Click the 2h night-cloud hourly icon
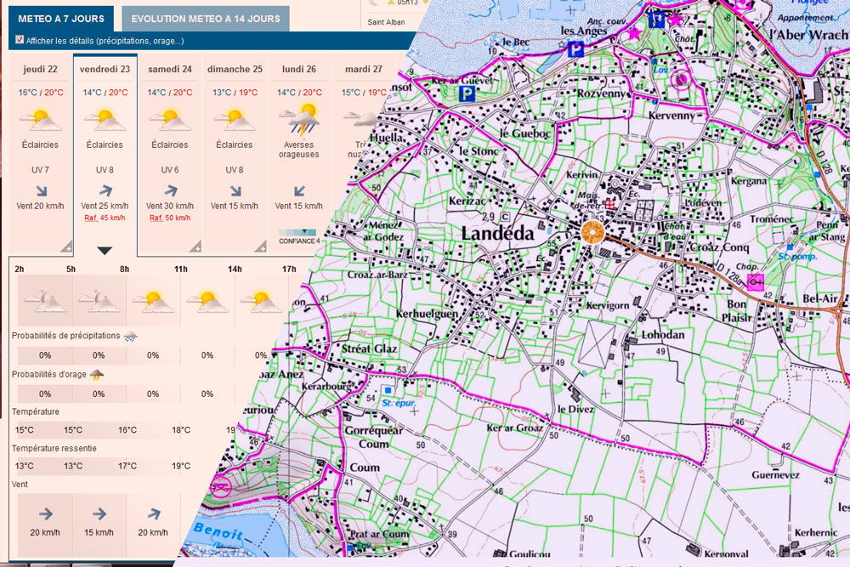850x567 pixels. pos(45,301)
